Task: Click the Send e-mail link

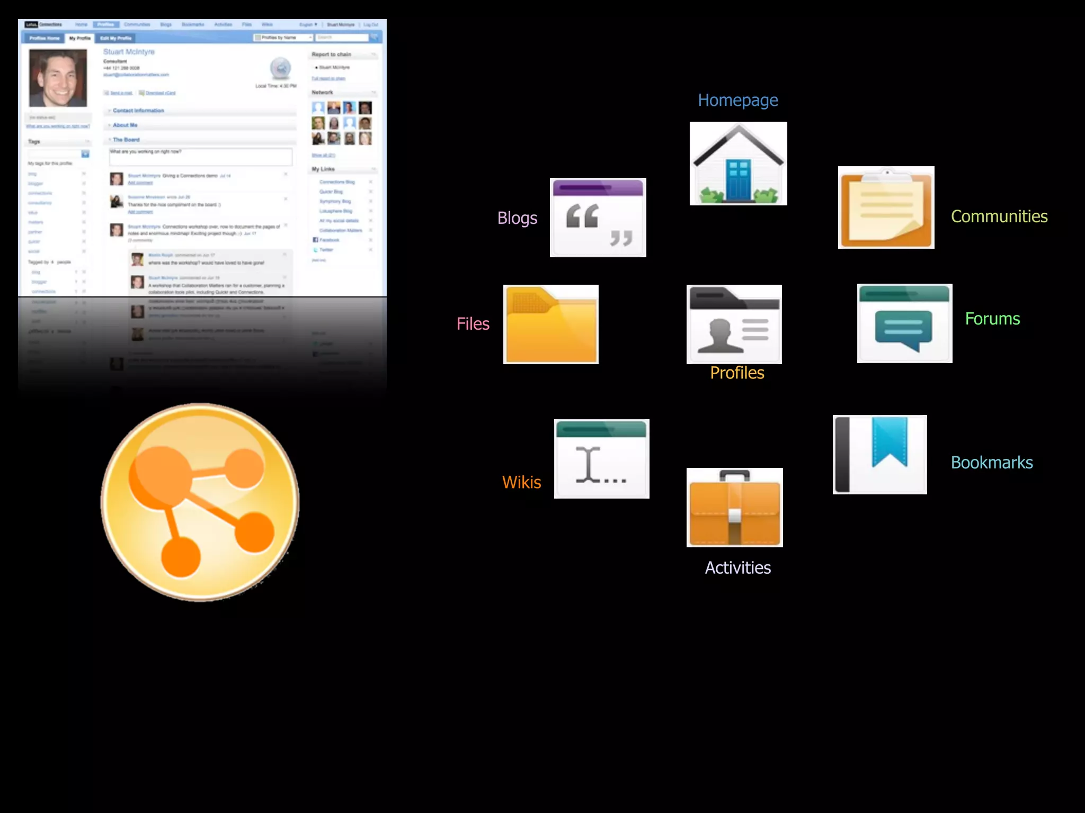Action: tap(121, 93)
